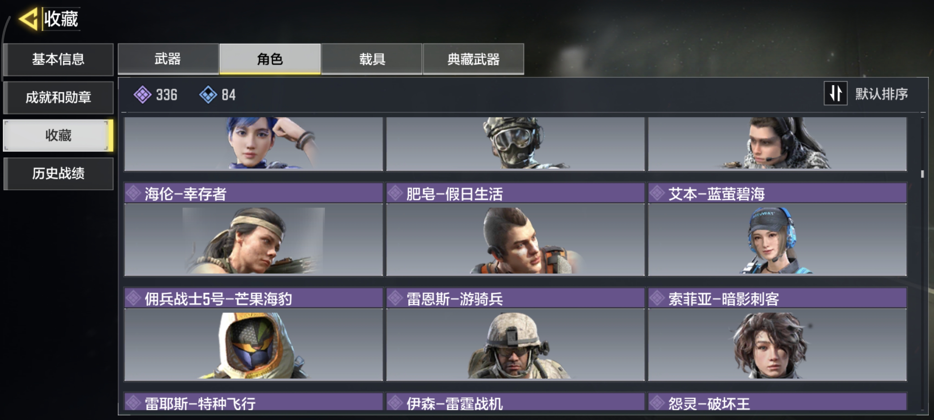Viewport: 934px width, 420px height.
Task: Click rarity diamond icon beside 肥皂-假日生活
Action: pyautogui.click(x=395, y=193)
